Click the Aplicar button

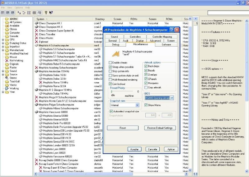pyautogui.click(x=171, y=149)
